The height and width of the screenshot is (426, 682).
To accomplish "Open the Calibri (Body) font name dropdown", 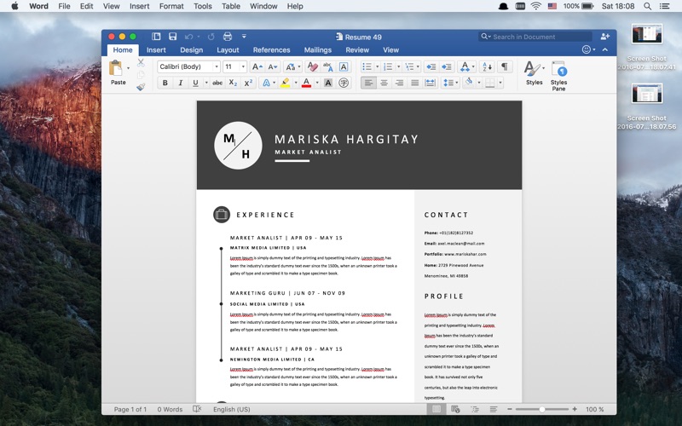I will (188, 66).
